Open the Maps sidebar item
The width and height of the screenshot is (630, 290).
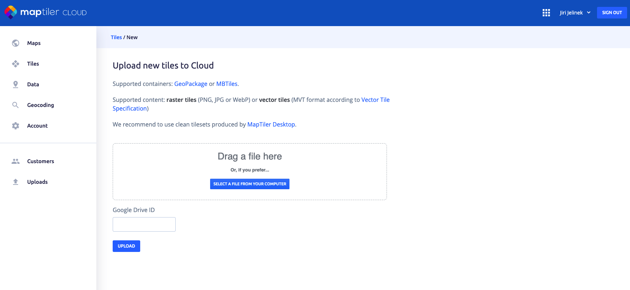pos(34,43)
